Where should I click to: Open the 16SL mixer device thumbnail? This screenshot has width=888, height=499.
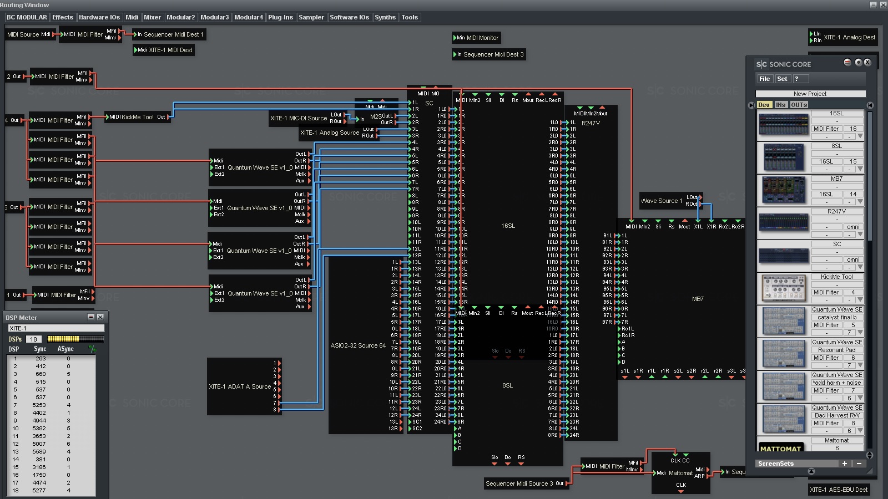pyautogui.click(x=784, y=125)
